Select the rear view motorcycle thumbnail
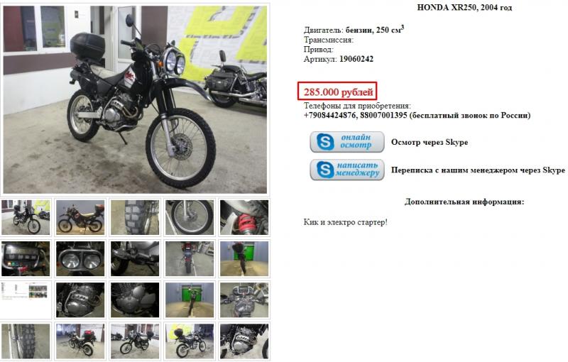Screen dimensions: 568x362 [190, 259]
